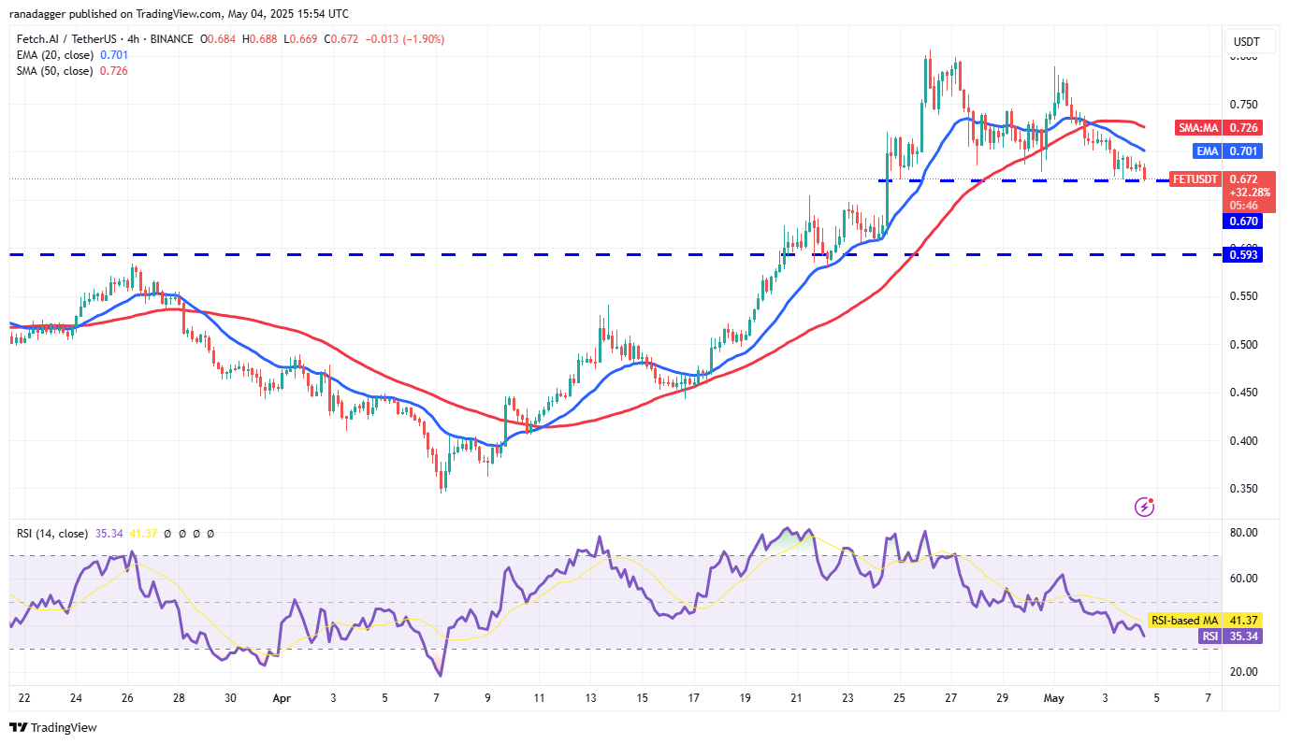Click the lightning quick-action icon on the chart
Screen dimensions: 1289x744
(1143, 507)
